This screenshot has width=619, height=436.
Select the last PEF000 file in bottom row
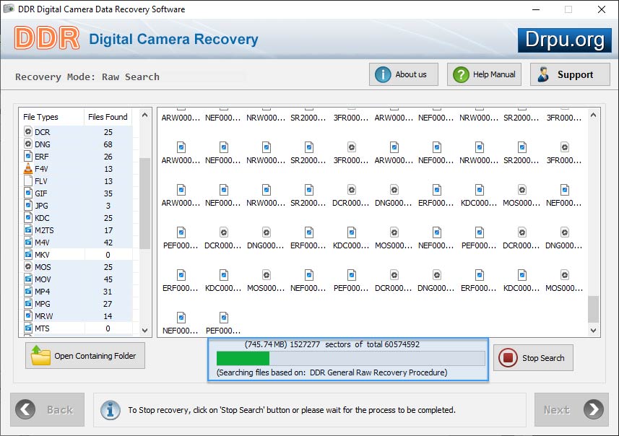pos(223,323)
